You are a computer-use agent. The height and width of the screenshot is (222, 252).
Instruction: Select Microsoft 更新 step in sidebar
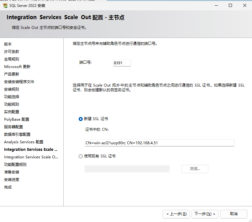[x=17, y=67]
